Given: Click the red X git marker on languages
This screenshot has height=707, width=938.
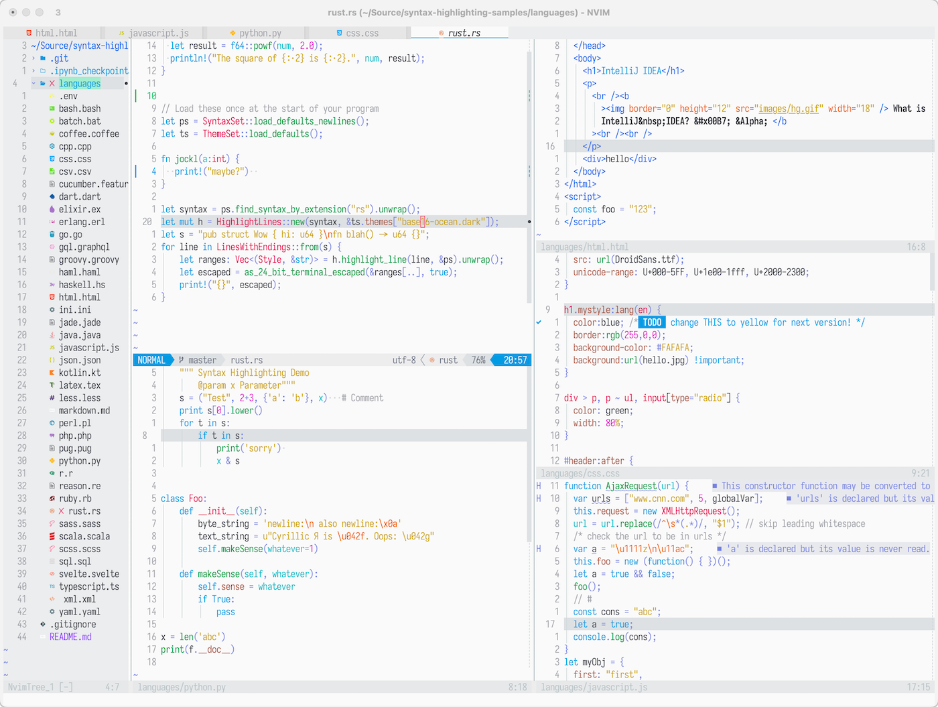Looking at the screenshot, I should pos(52,84).
